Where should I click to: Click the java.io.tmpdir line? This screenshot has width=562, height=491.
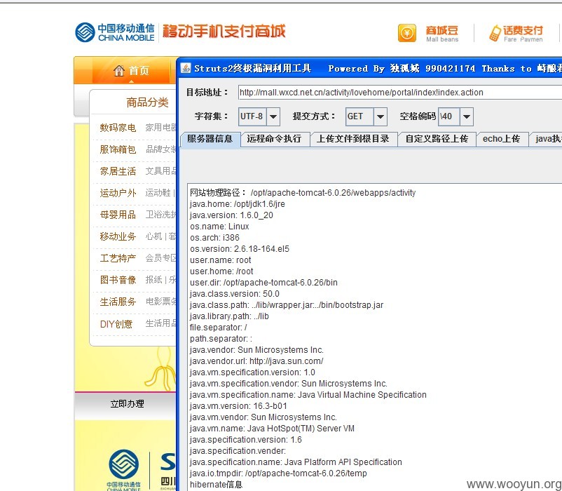pyautogui.click(x=278, y=473)
